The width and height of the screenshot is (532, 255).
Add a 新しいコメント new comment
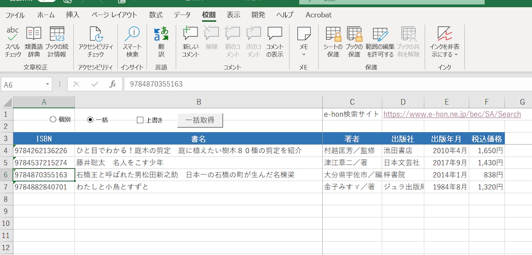pos(191,42)
